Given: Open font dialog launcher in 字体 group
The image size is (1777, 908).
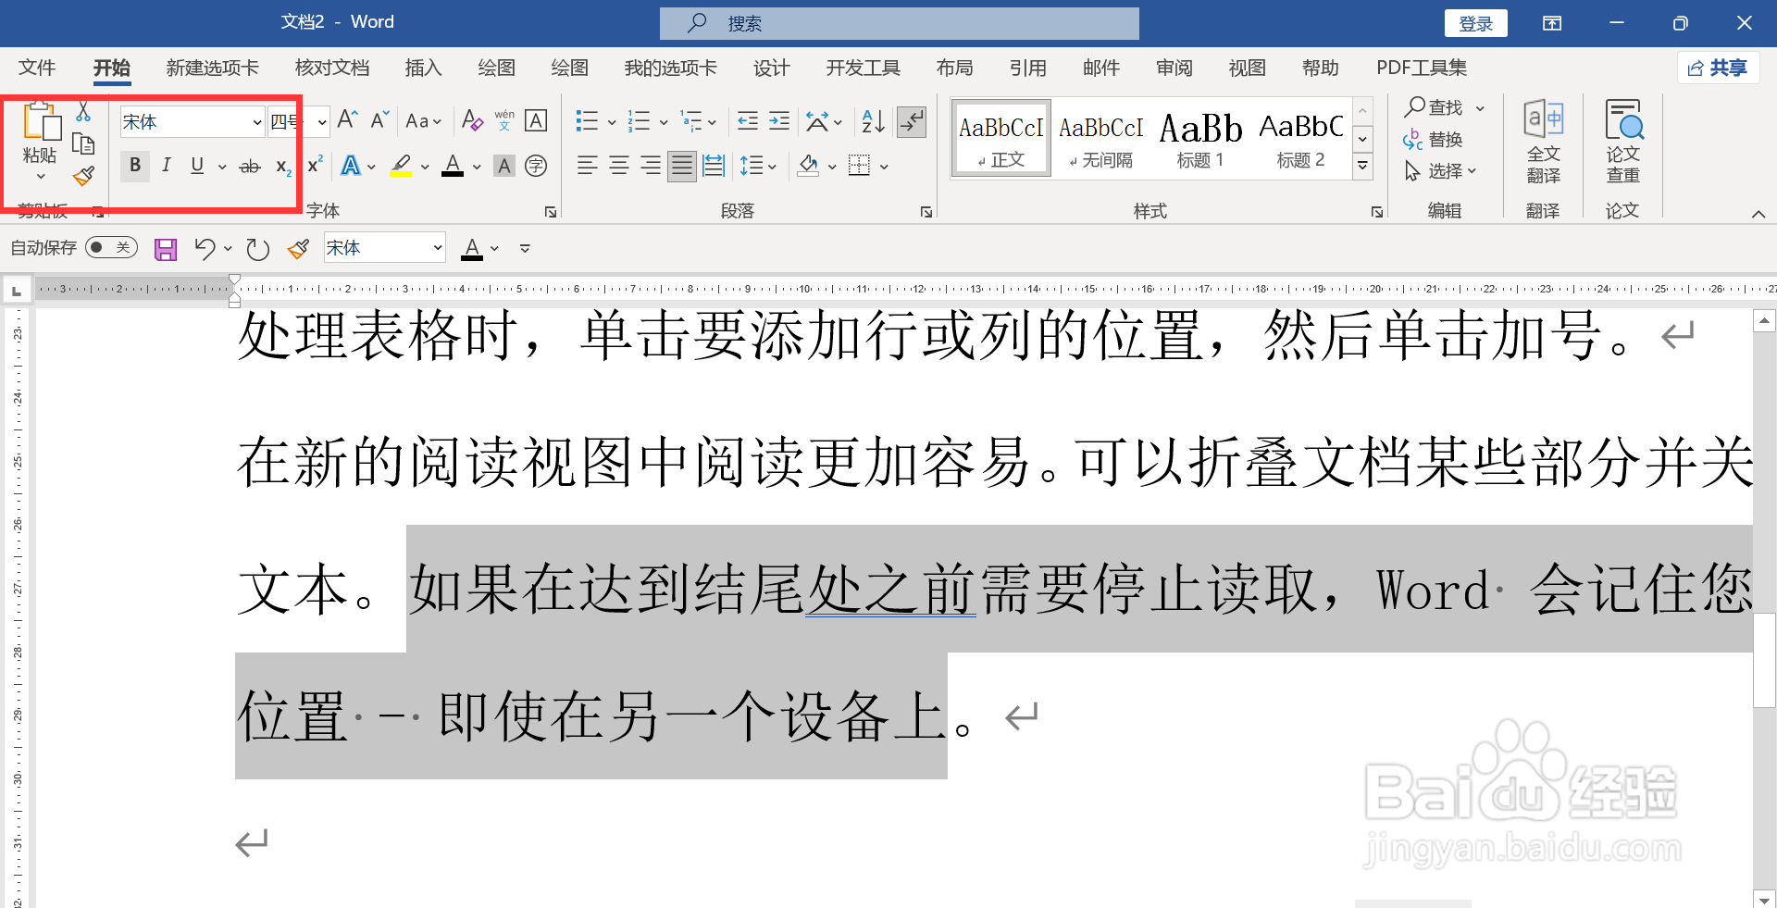Looking at the screenshot, I should pyautogui.click(x=551, y=212).
